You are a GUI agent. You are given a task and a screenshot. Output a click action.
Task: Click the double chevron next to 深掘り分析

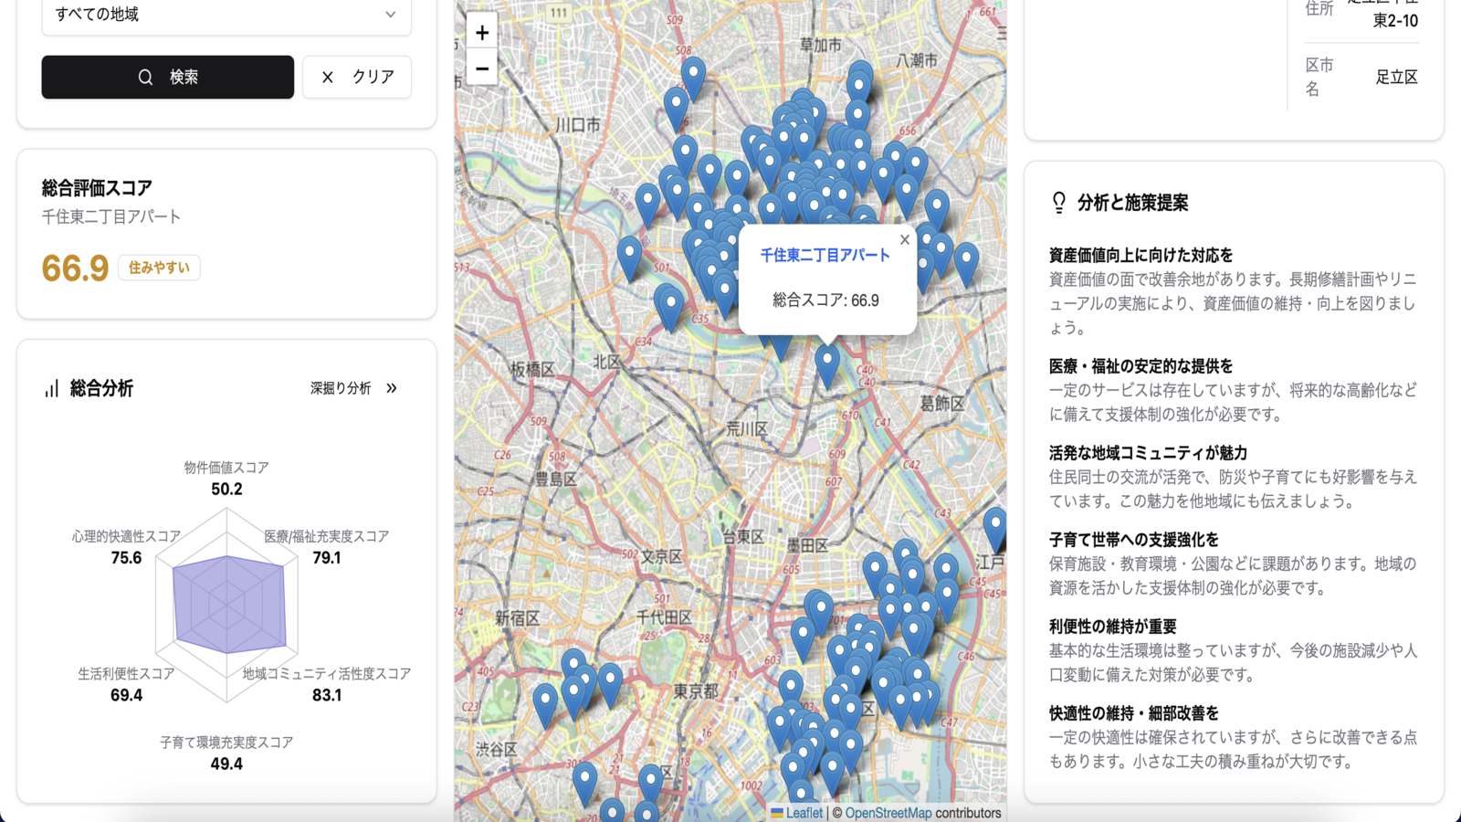pos(392,388)
